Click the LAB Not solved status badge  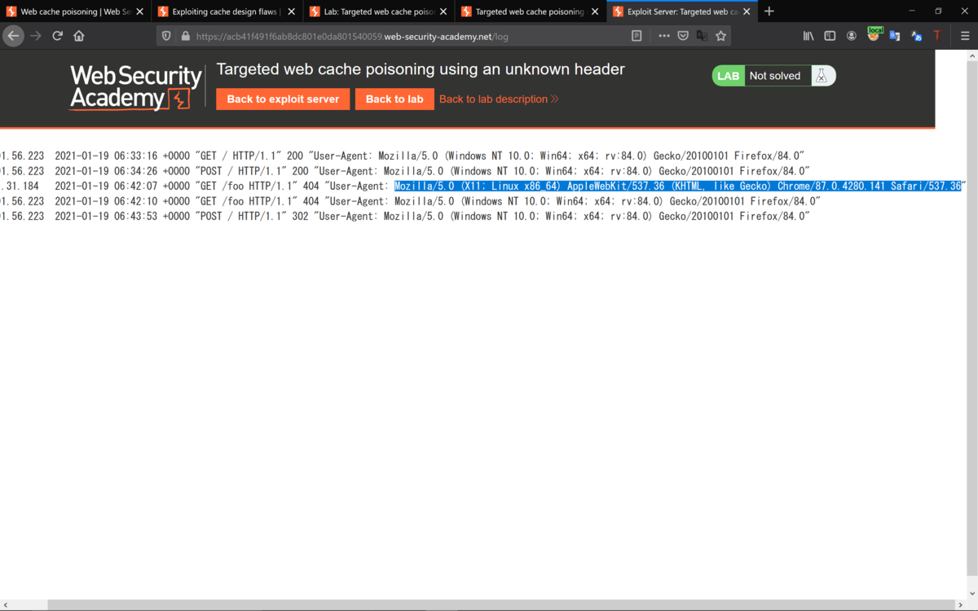tap(774, 76)
